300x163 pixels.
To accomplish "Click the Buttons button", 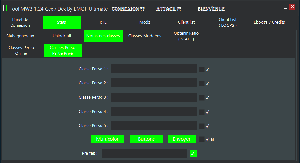I will coord(146,139).
